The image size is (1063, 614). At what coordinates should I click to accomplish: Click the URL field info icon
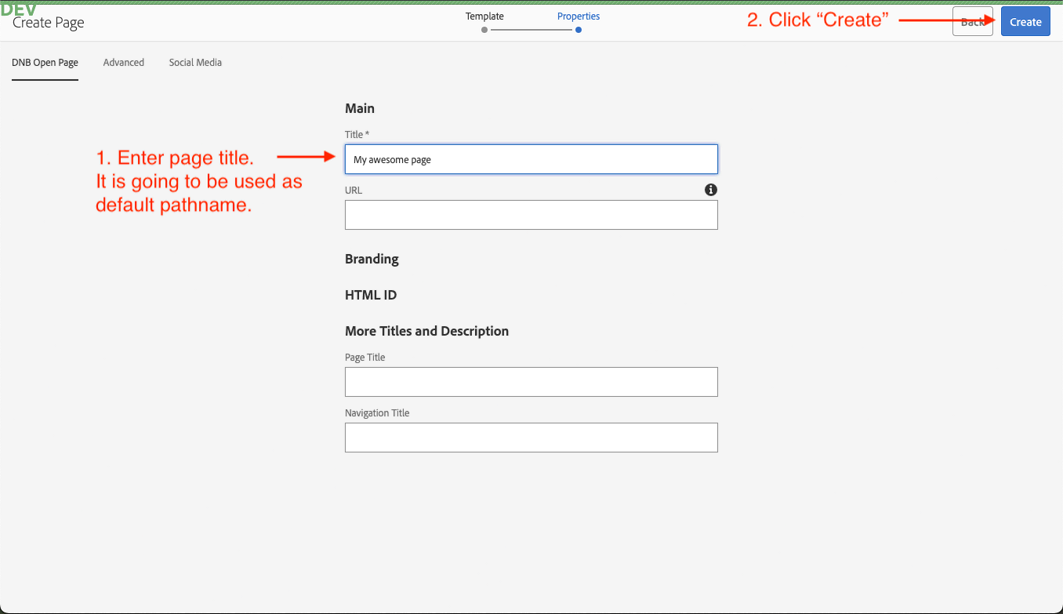(711, 190)
